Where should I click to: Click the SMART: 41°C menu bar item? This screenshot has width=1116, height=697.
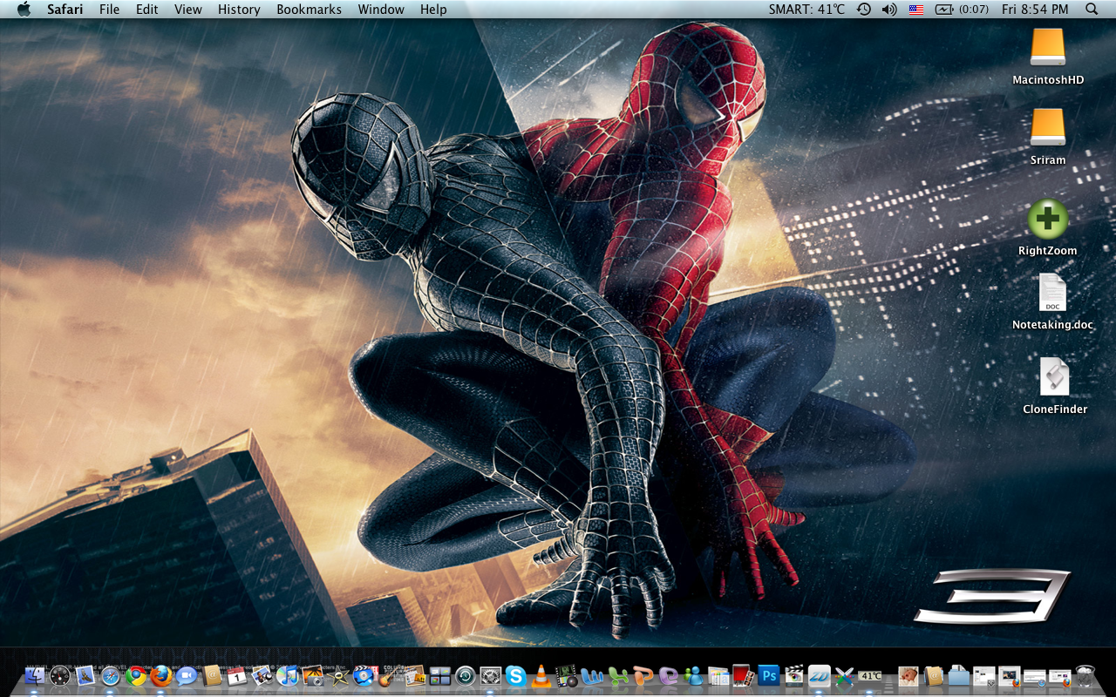pyautogui.click(x=806, y=10)
